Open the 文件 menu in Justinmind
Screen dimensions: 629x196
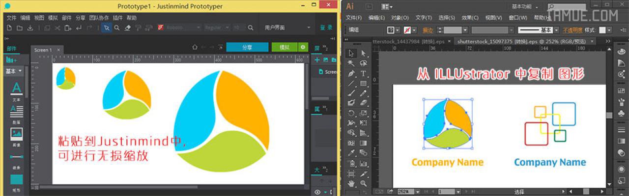tap(12, 18)
